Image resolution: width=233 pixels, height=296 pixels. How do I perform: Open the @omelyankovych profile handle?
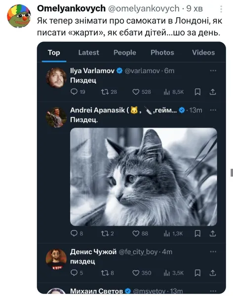[x=144, y=9]
